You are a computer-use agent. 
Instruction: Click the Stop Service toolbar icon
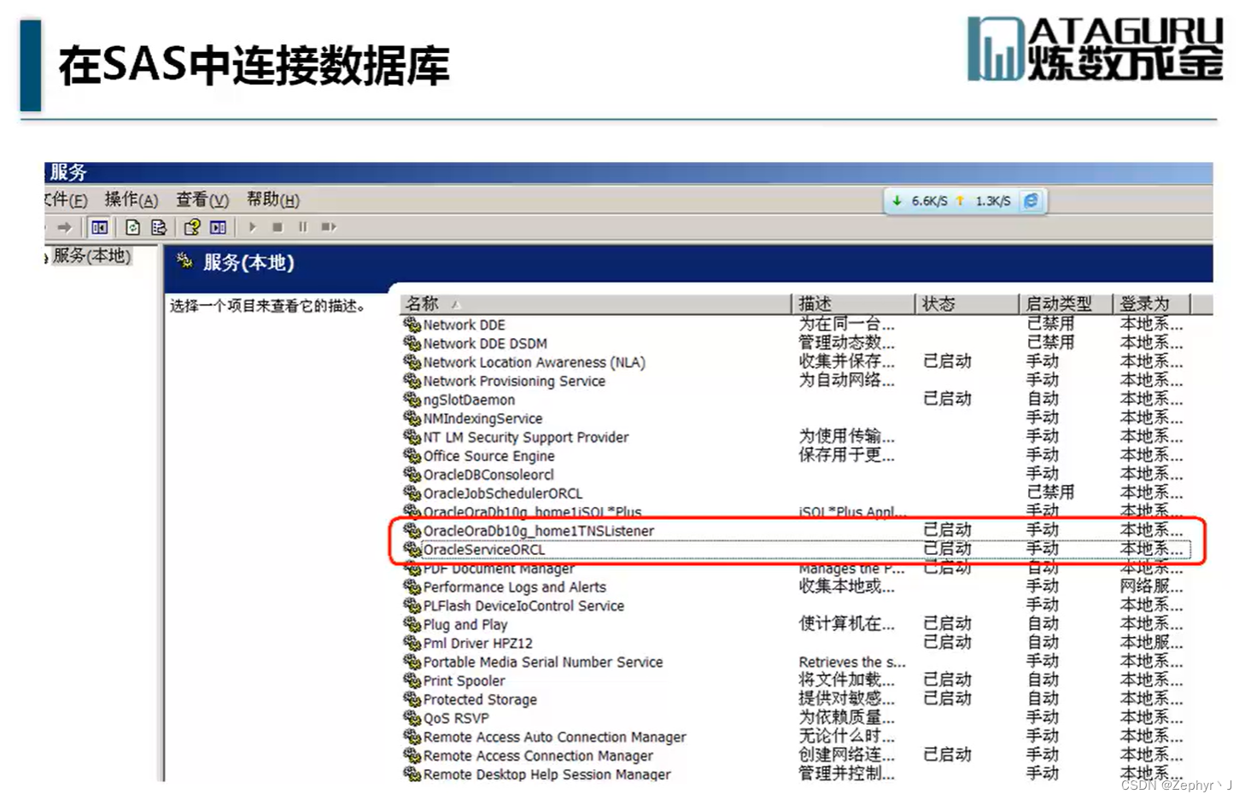coord(277,227)
